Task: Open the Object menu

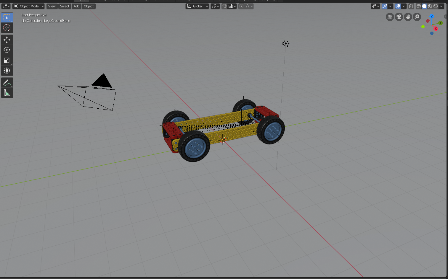Action: coord(89,6)
